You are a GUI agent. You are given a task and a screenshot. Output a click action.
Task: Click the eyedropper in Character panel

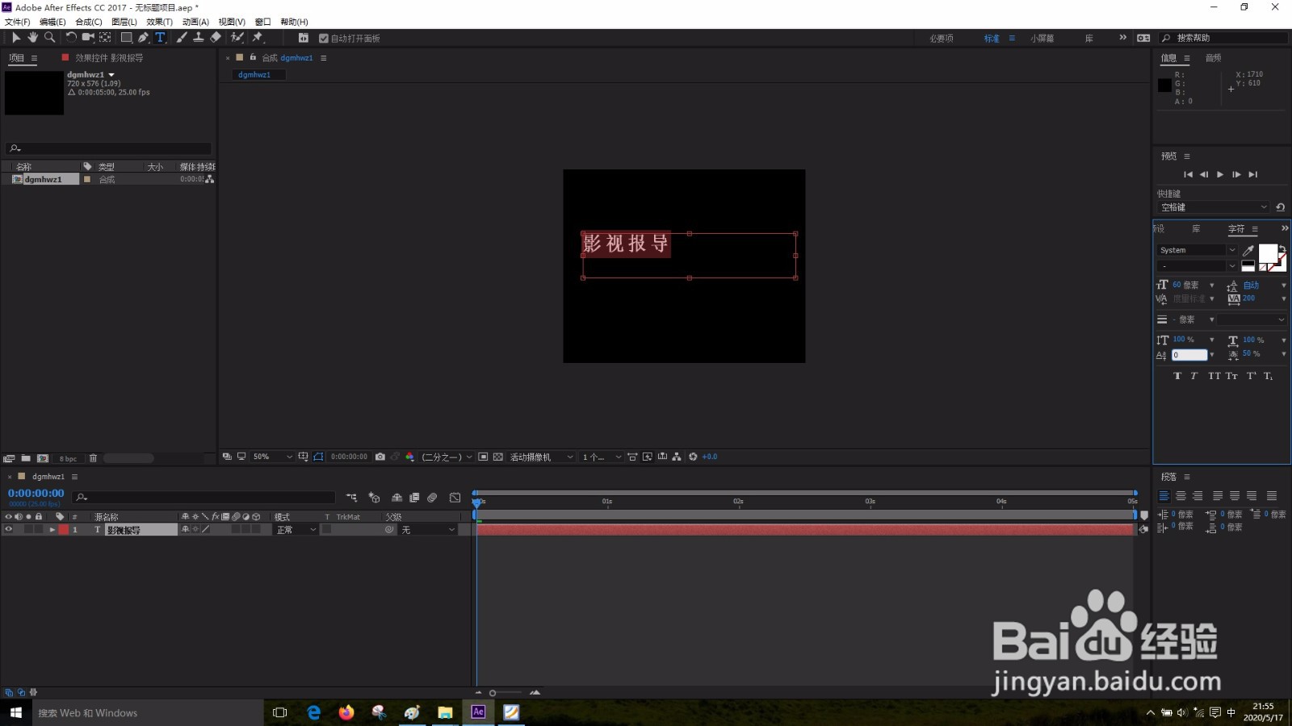pyautogui.click(x=1248, y=250)
